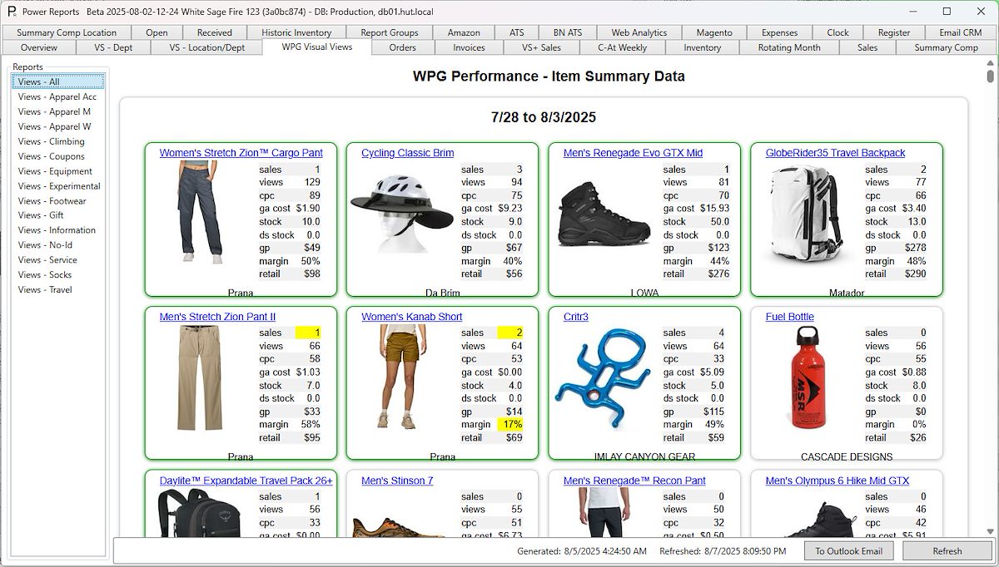Follow Men's Renegade Evo GTX Mid link
The image size is (999, 567).
tap(633, 153)
